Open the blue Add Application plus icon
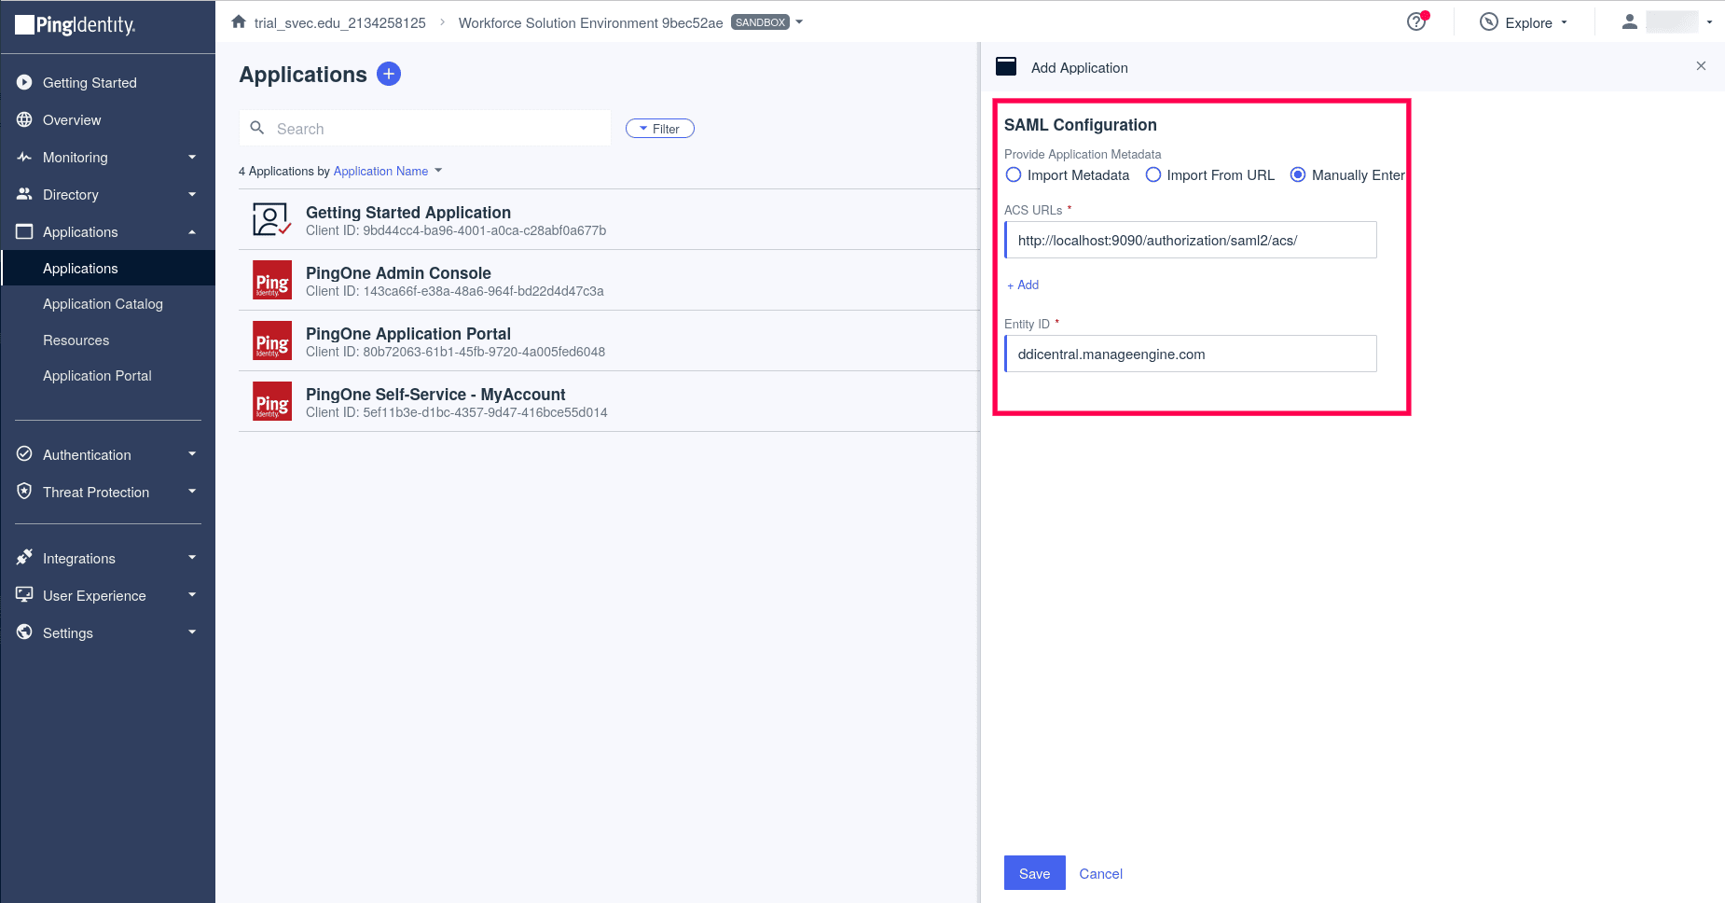This screenshot has width=1725, height=903. [x=389, y=74]
